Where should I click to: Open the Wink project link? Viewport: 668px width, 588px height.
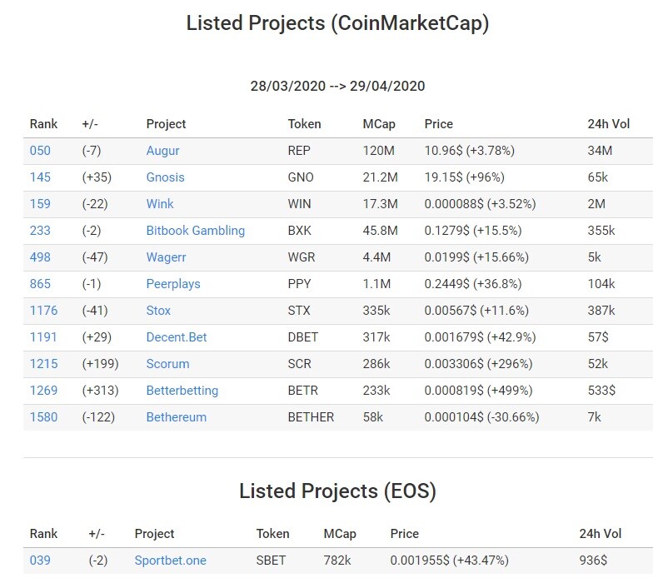pyautogui.click(x=160, y=204)
